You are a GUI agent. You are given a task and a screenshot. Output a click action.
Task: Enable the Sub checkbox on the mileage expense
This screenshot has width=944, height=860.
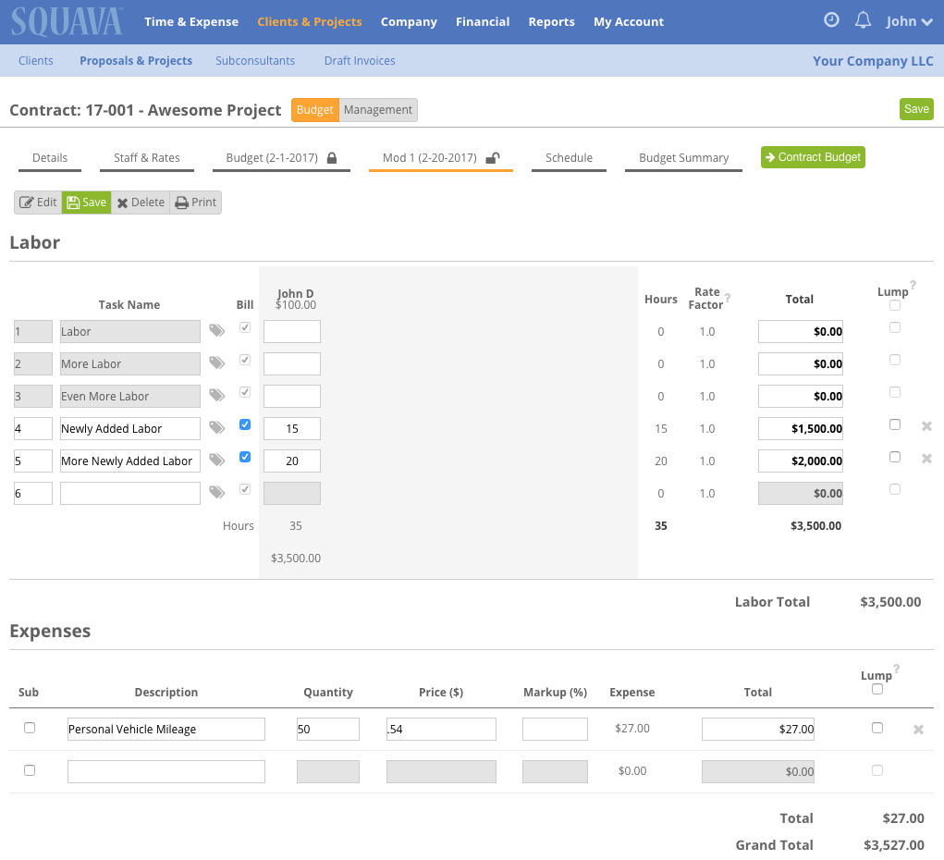[29, 728]
